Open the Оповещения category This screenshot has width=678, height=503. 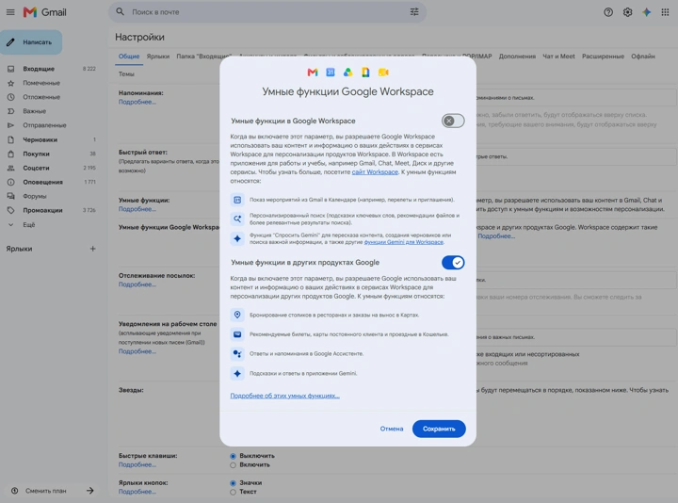click(x=52, y=182)
